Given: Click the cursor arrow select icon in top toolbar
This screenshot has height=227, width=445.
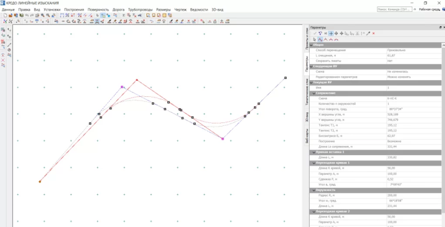Looking at the screenshot, I should 98,15.
